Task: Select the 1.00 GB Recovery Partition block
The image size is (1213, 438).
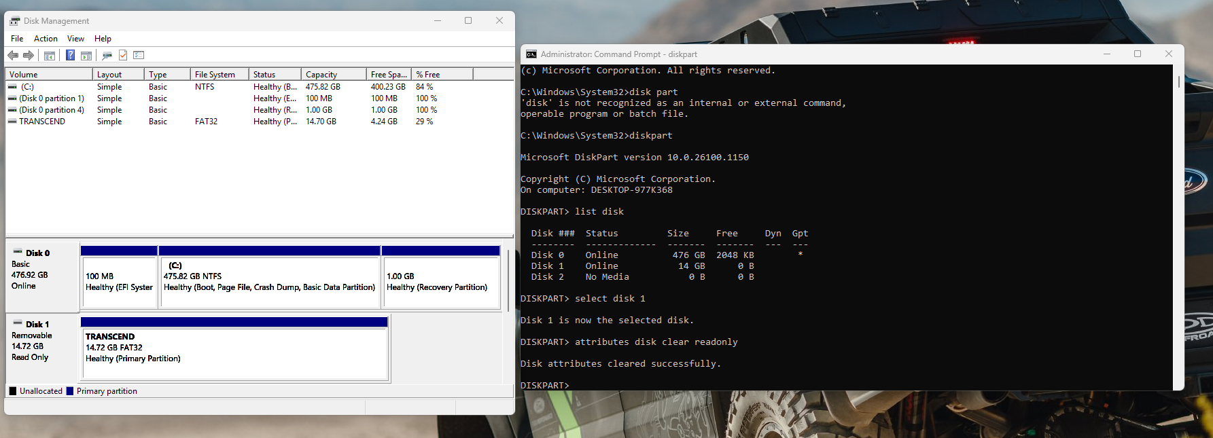Action: (x=441, y=277)
